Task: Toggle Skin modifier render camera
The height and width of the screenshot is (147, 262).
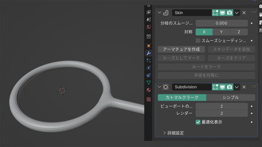Action: click(230, 13)
